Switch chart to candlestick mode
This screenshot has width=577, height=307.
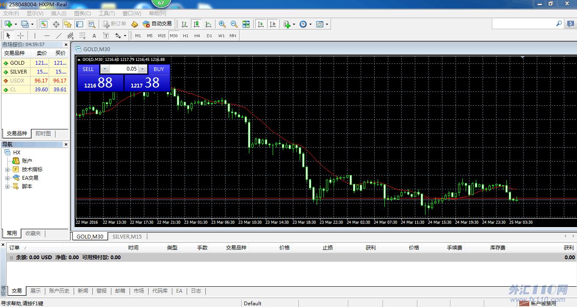coord(196,24)
